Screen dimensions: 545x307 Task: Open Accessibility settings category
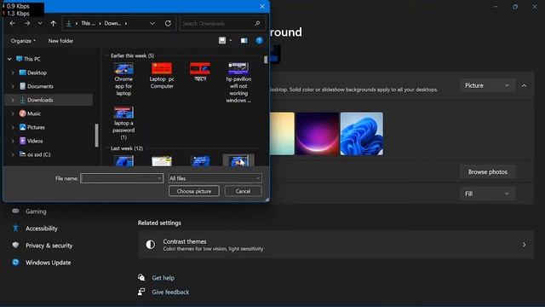[x=42, y=229]
